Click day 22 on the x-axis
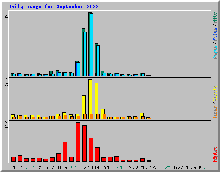 (148, 167)
